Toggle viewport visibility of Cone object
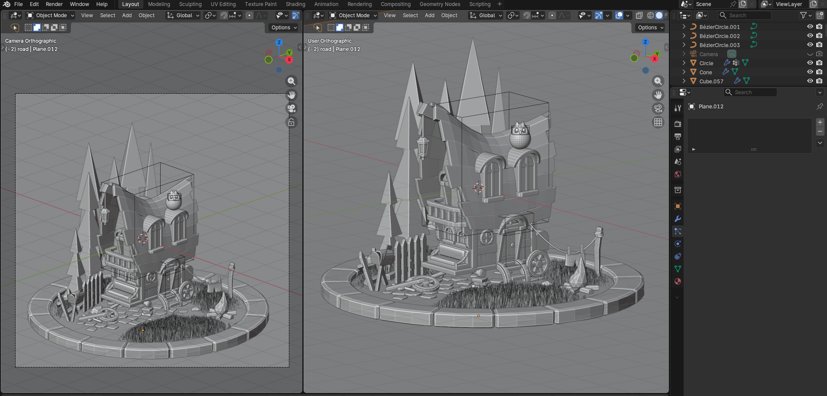Image resolution: width=827 pixels, height=396 pixels. point(810,72)
